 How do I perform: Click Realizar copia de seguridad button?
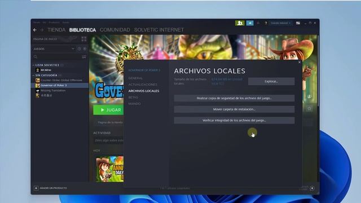(x=234, y=98)
